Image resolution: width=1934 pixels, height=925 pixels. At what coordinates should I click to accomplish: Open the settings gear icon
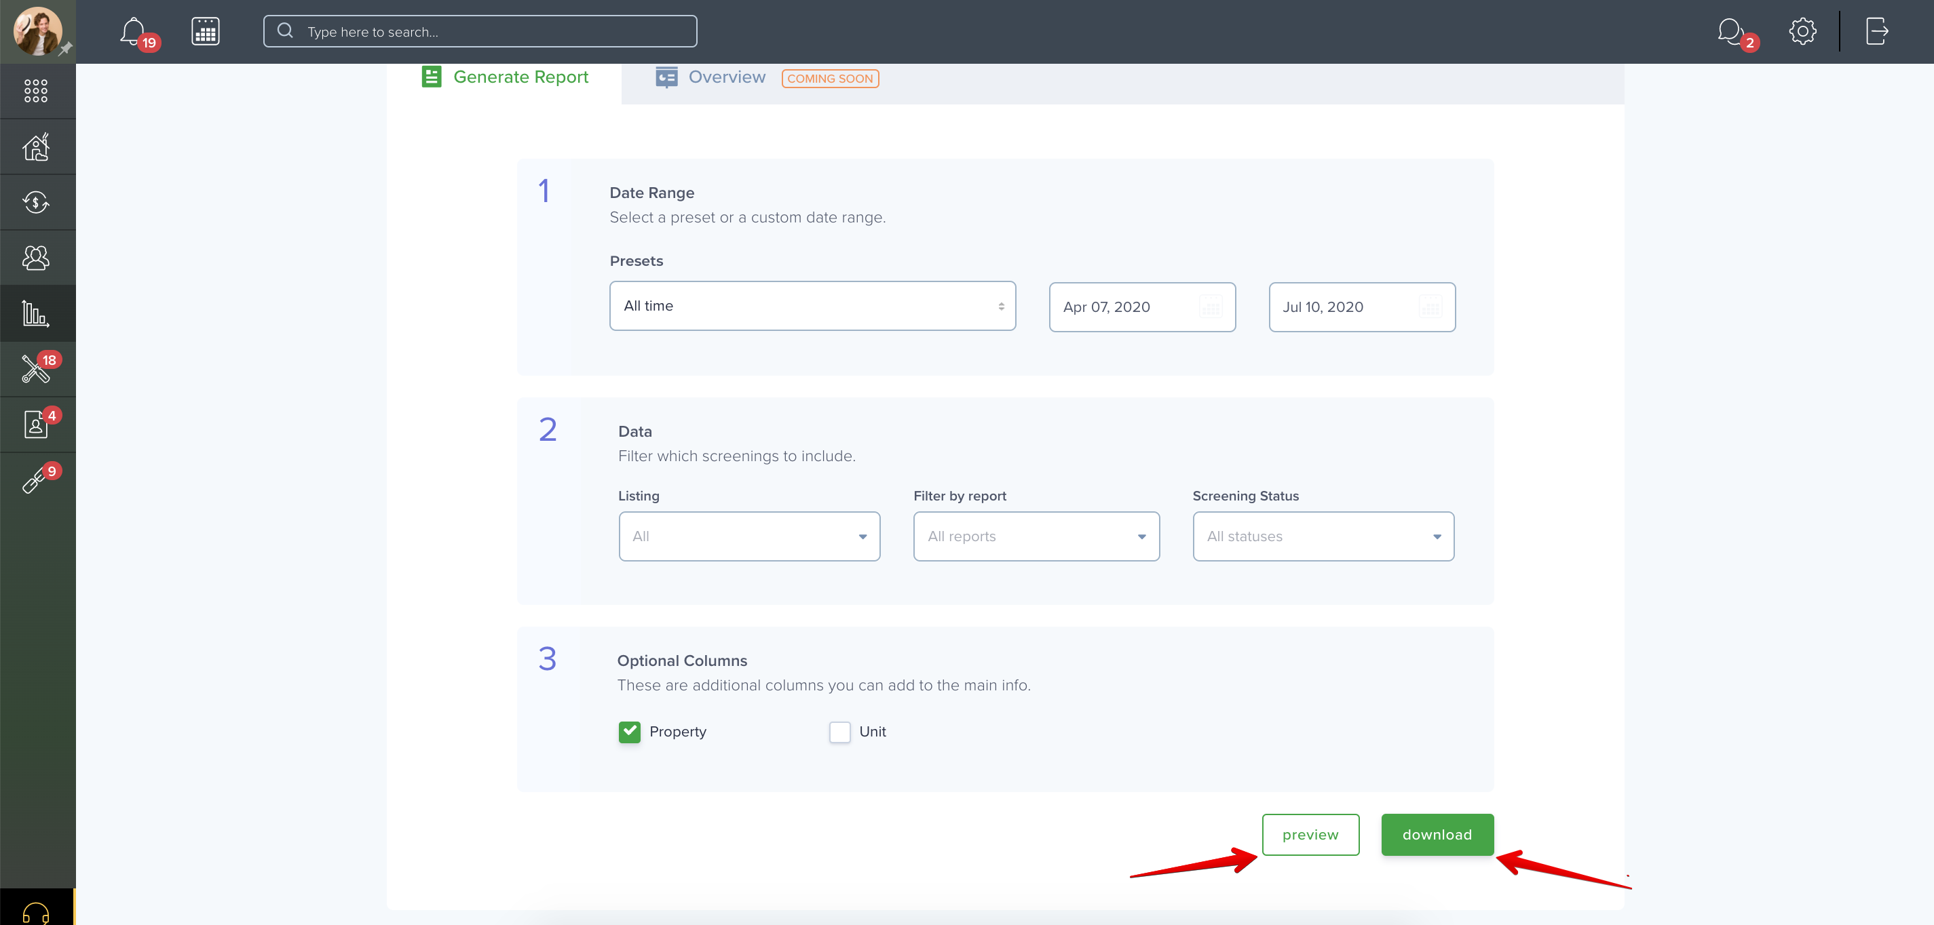[1802, 31]
